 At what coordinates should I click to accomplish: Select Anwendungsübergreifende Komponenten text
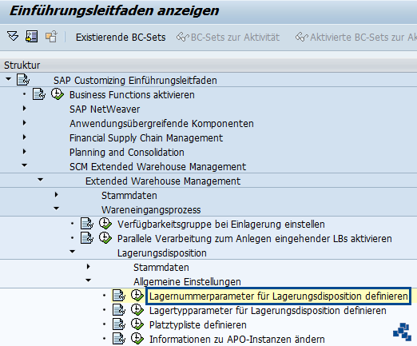tap(161, 124)
